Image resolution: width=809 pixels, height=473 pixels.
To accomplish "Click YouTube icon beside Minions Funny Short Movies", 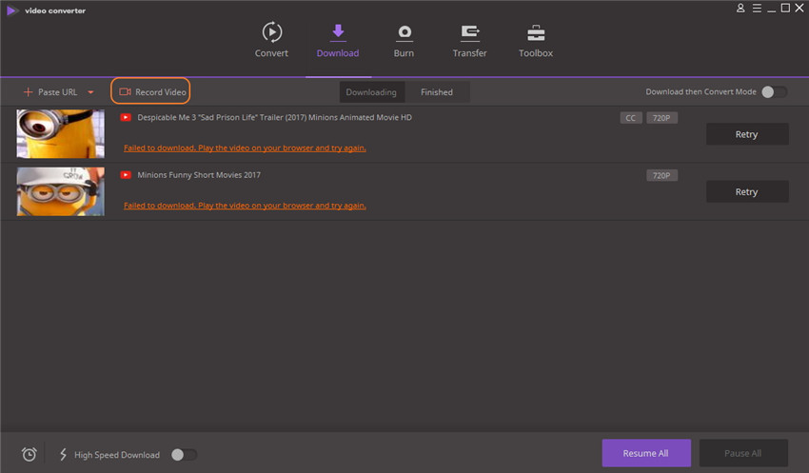I will [x=126, y=175].
